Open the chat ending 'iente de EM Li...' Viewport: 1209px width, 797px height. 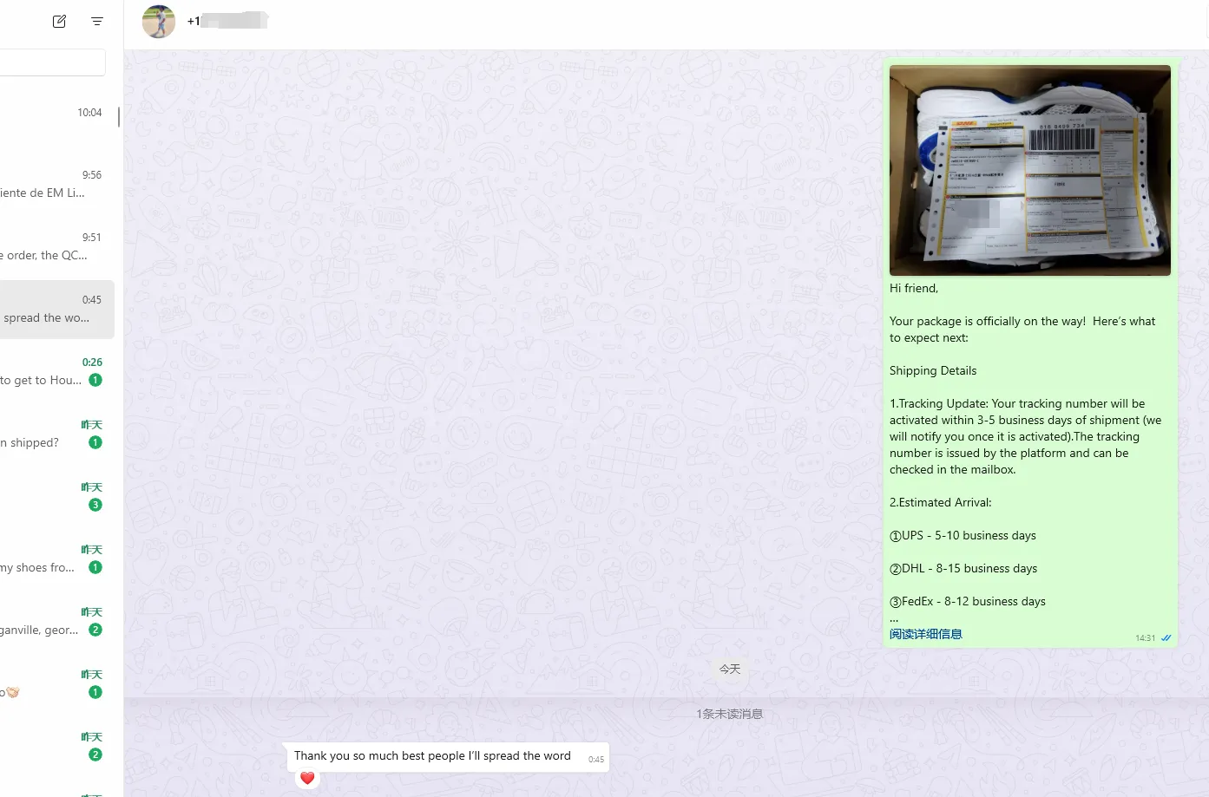pyautogui.click(x=57, y=185)
